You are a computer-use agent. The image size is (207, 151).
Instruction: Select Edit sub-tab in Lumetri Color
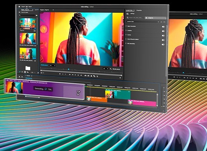(x=128, y=14)
